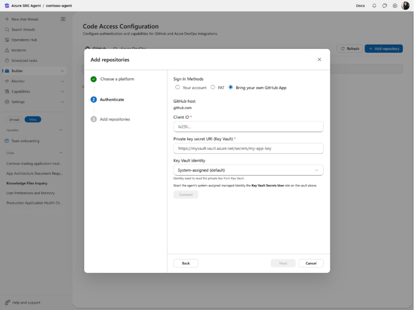Click the Settings gear icon in the sidebar
Image resolution: width=414 pixels, height=310 pixels.
(x=7, y=102)
